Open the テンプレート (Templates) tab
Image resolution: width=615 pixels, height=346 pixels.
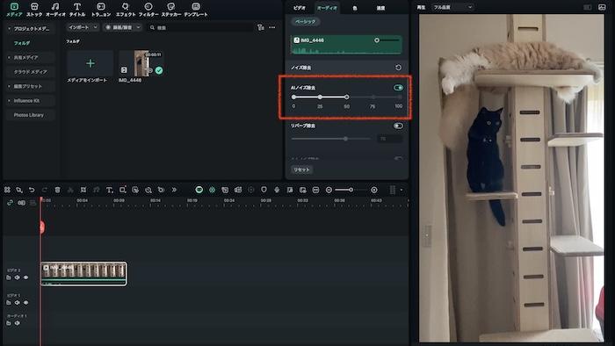pyautogui.click(x=196, y=10)
